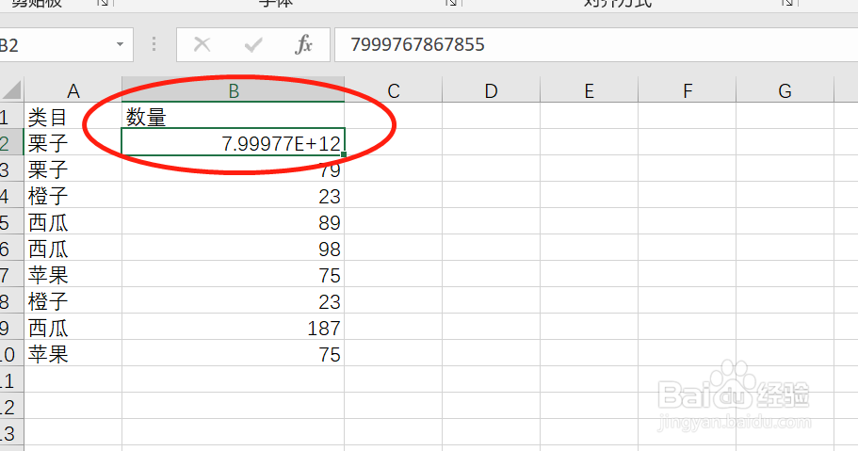
Task: Click cell A6 containing 西瓜
Action: (73, 248)
